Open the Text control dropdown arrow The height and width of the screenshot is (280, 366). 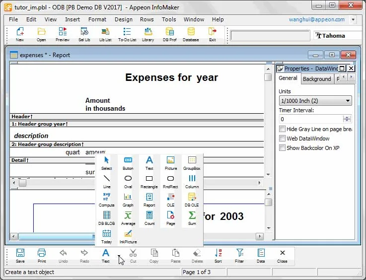pos(119,256)
